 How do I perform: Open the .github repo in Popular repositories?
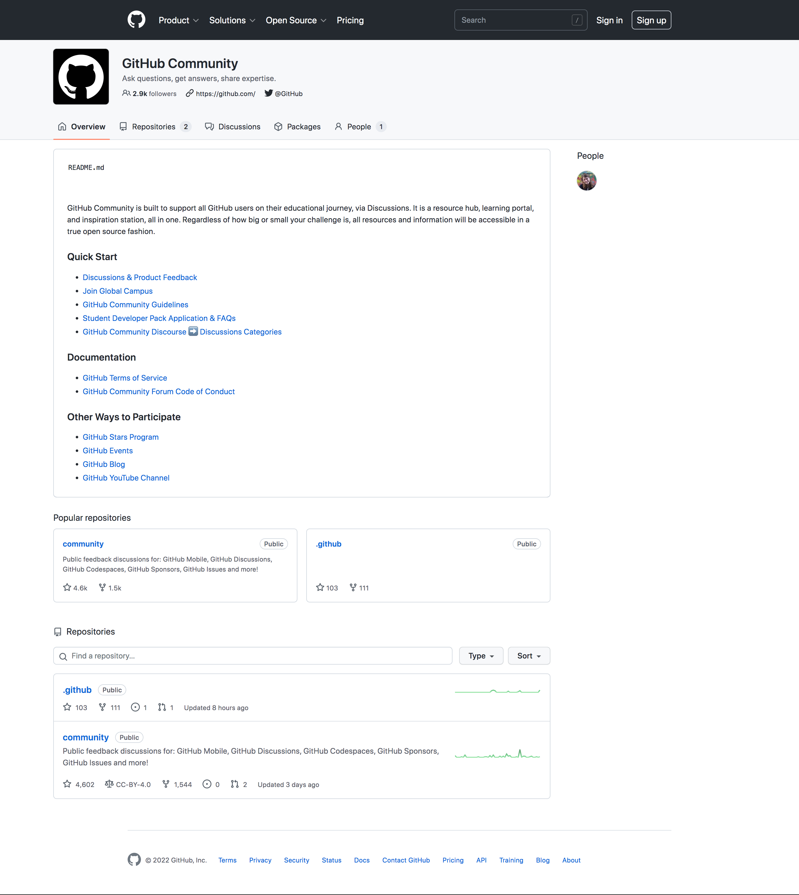[x=328, y=544]
